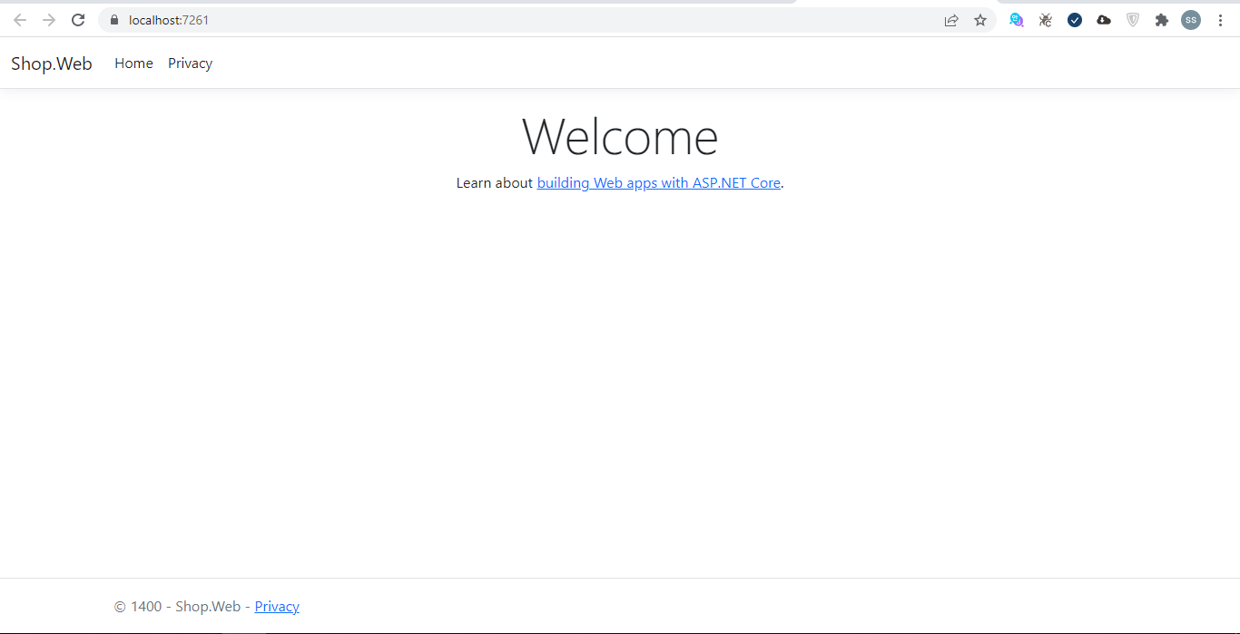Go back with the browser back arrow
Image resolution: width=1240 pixels, height=634 pixels.
[20, 20]
